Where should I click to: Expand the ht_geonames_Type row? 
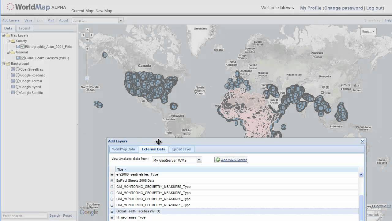pyautogui.click(x=112, y=217)
